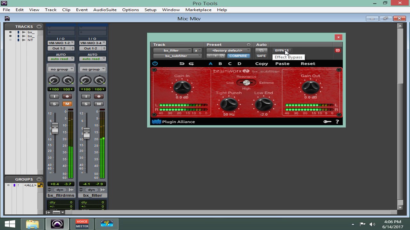Click the next preset plus button

216,56
